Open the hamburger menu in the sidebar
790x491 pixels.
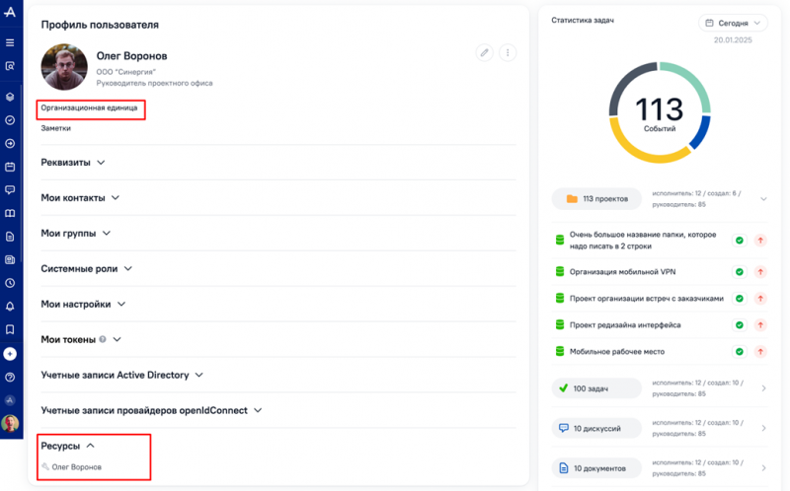pyautogui.click(x=10, y=42)
